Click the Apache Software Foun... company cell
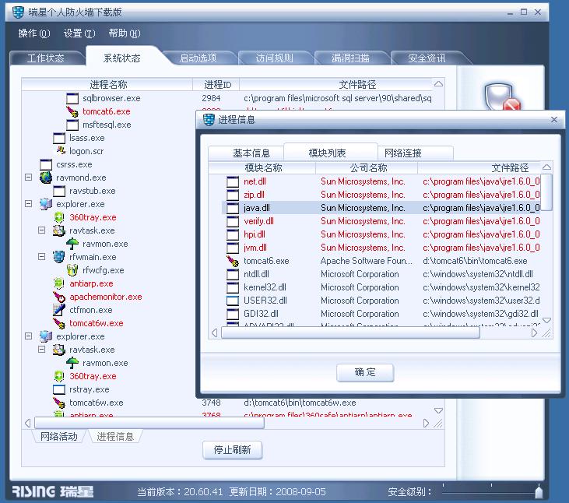Screen dimensions: 569x503 point(366,261)
